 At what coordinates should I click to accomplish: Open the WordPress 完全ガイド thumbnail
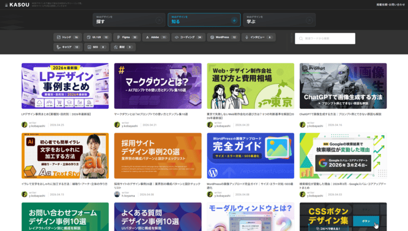250,156
